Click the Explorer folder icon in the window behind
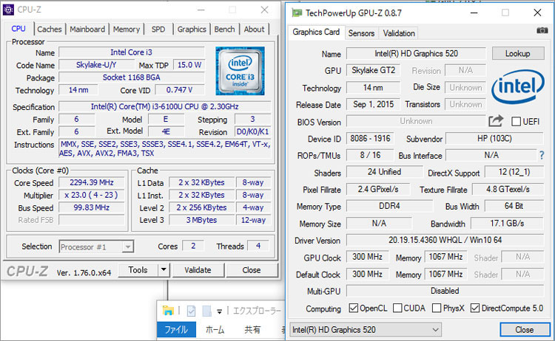 (x=168, y=311)
